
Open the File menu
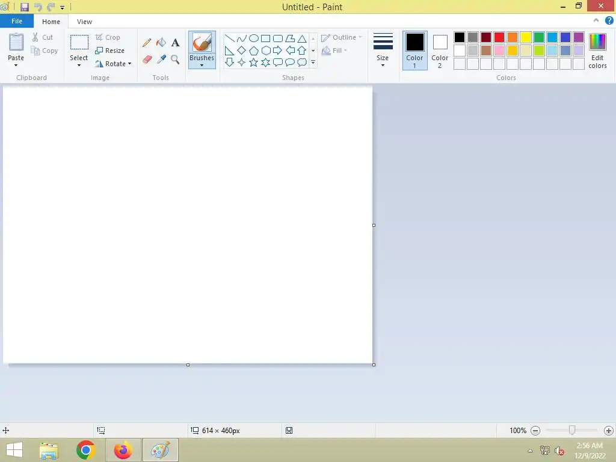17,21
